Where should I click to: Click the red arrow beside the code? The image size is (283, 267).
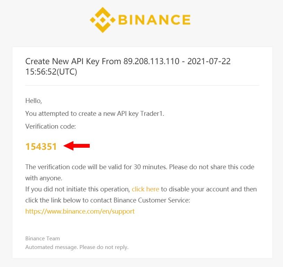coord(77,146)
